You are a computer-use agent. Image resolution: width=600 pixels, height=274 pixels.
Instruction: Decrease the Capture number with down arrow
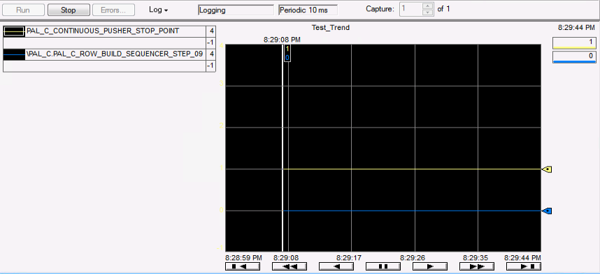[427, 13]
